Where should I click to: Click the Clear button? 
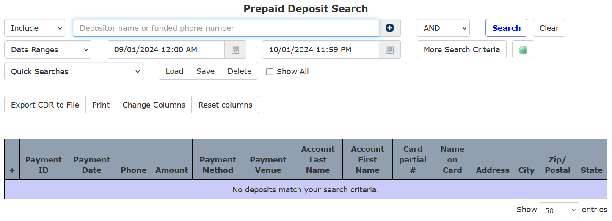coord(549,28)
